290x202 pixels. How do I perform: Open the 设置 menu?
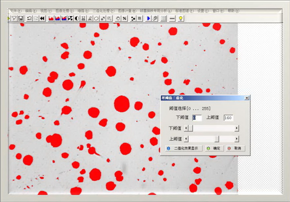pyautogui.click(x=203, y=11)
